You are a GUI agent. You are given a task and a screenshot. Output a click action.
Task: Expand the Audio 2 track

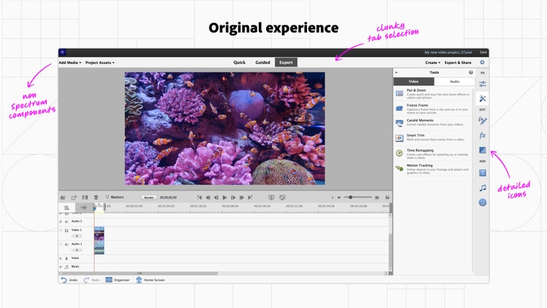pos(61,221)
